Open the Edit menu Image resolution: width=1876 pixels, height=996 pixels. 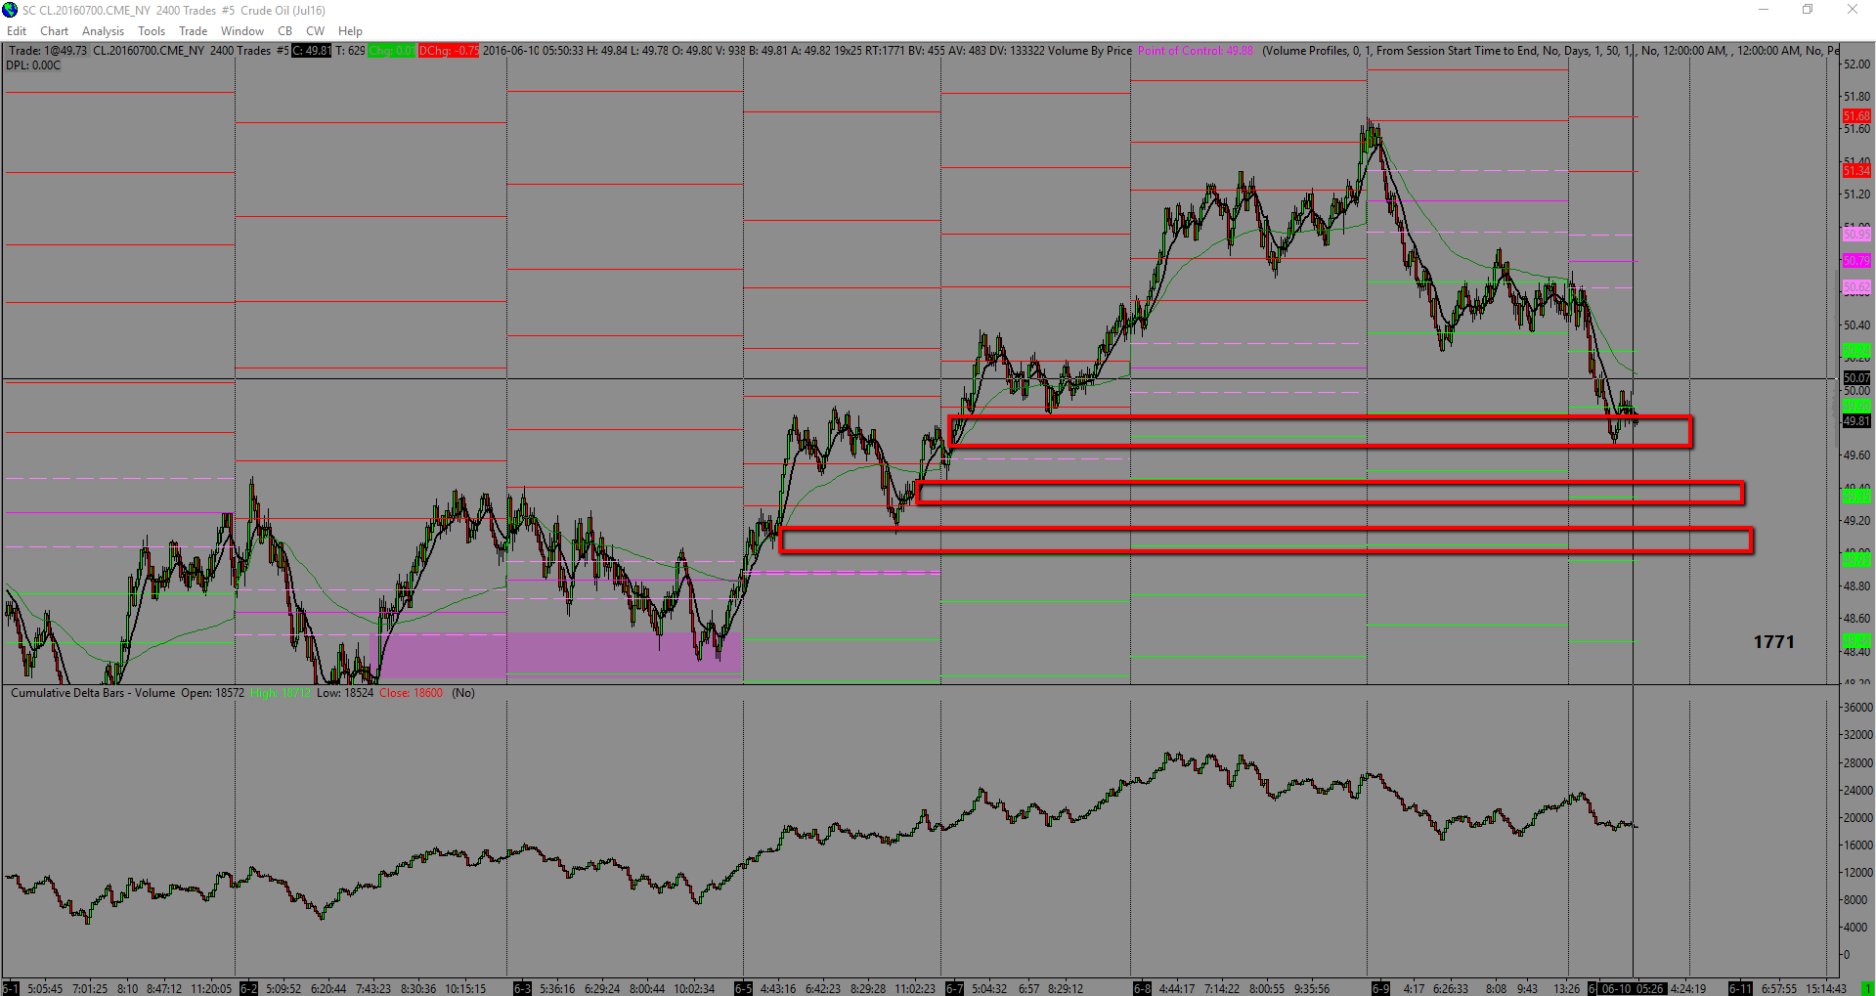click(x=17, y=31)
